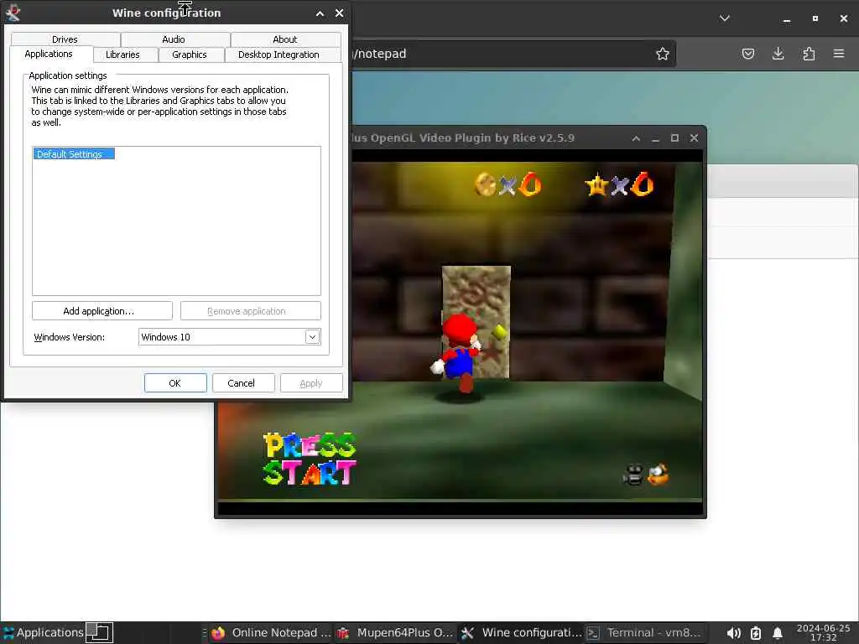
Task: Click the Windows 10 version combo box
Action: (x=230, y=337)
